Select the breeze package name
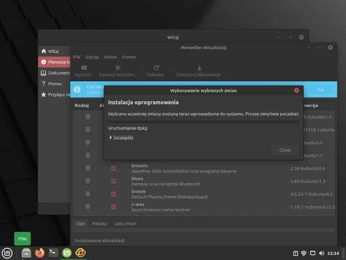The width and height of the screenshot is (346, 260). pos(138,191)
